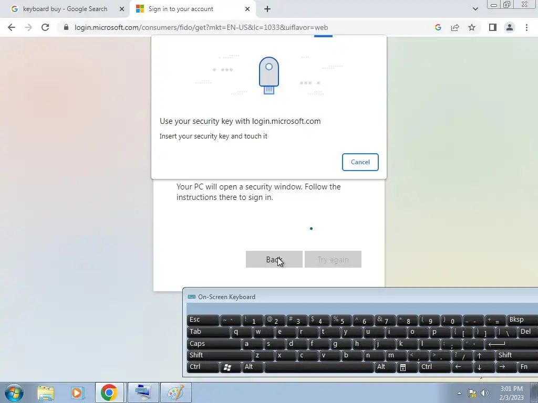Image resolution: width=538 pixels, height=403 pixels.
Task: Click the Google icon in address bar
Action: pyautogui.click(x=438, y=27)
